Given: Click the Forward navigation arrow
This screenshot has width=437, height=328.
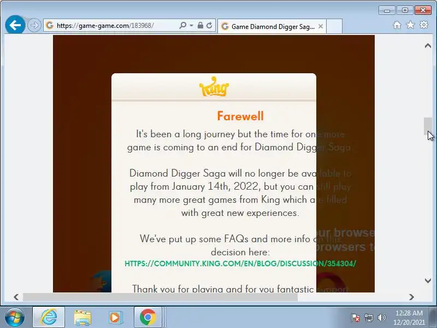Looking at the screenshot, I should 34,25.
